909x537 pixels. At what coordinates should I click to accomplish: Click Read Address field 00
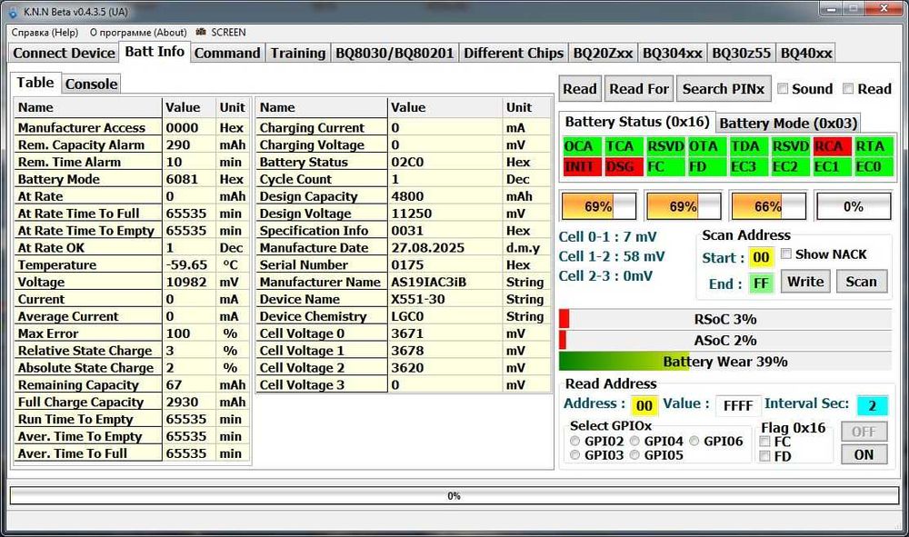point(644,405)
